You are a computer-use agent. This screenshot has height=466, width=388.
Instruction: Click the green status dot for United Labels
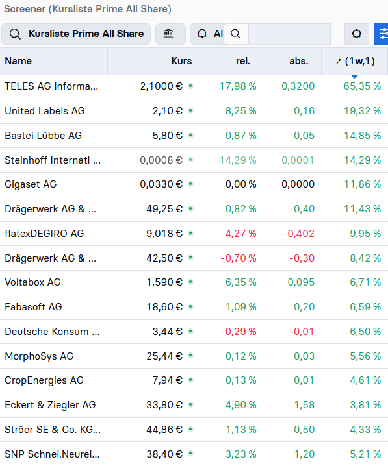190,111
